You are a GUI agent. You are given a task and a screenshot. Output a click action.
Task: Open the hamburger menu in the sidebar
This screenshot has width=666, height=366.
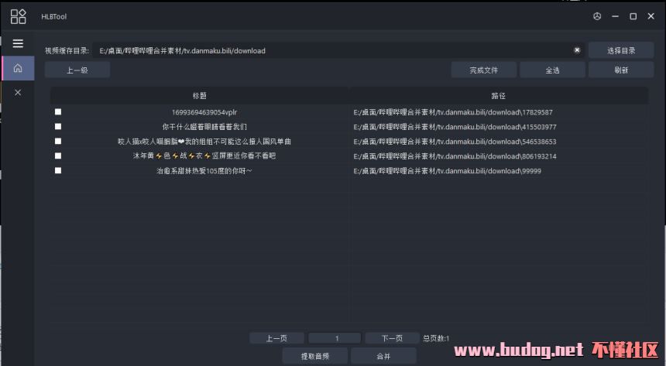[18, 43]
